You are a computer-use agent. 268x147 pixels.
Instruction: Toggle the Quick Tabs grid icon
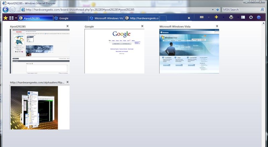tap(11, 18)
